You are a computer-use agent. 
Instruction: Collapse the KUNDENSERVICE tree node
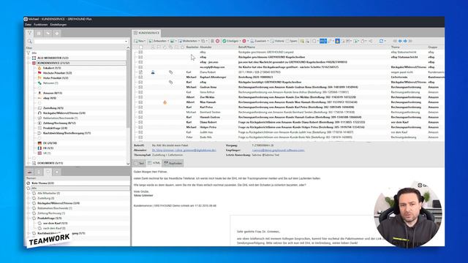coord(29,63)
